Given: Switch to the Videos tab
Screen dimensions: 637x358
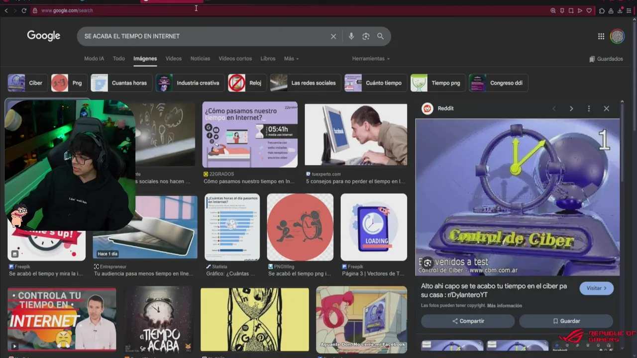Looking at the screenshot, I should [174, 59].
